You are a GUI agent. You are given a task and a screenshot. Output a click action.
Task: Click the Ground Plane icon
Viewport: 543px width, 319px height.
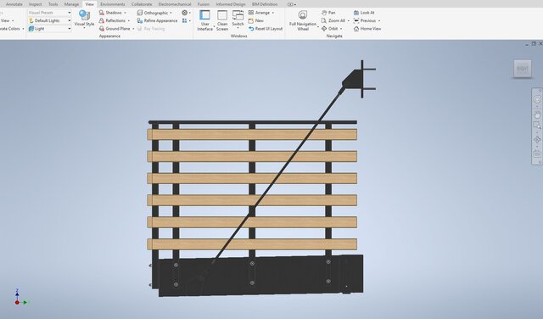(102, 28)
